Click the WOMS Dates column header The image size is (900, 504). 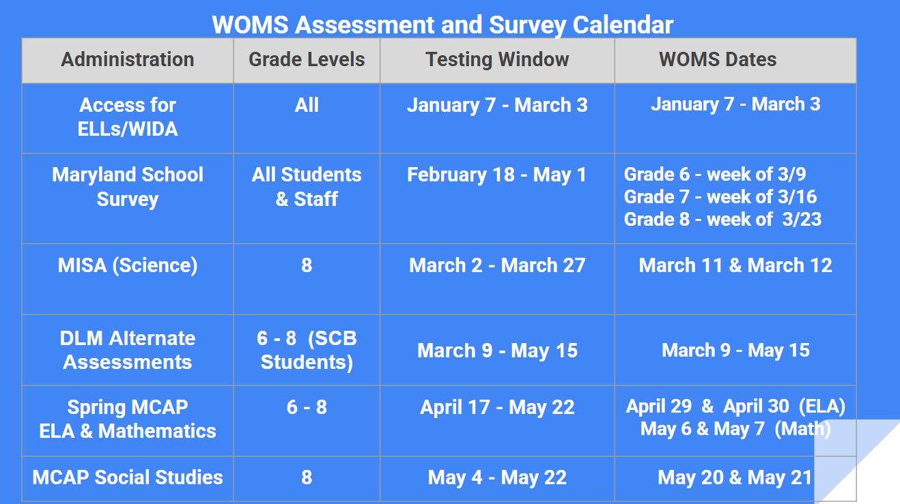[x=718, y=60]
